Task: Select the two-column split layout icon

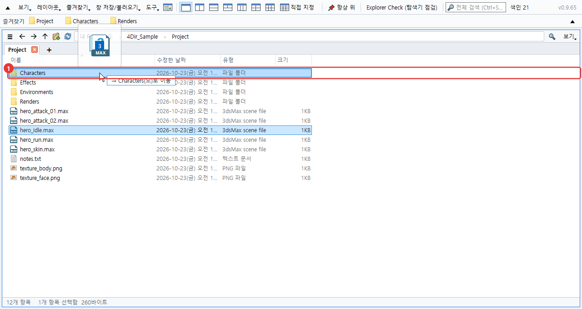Action: tap(200, 8)
